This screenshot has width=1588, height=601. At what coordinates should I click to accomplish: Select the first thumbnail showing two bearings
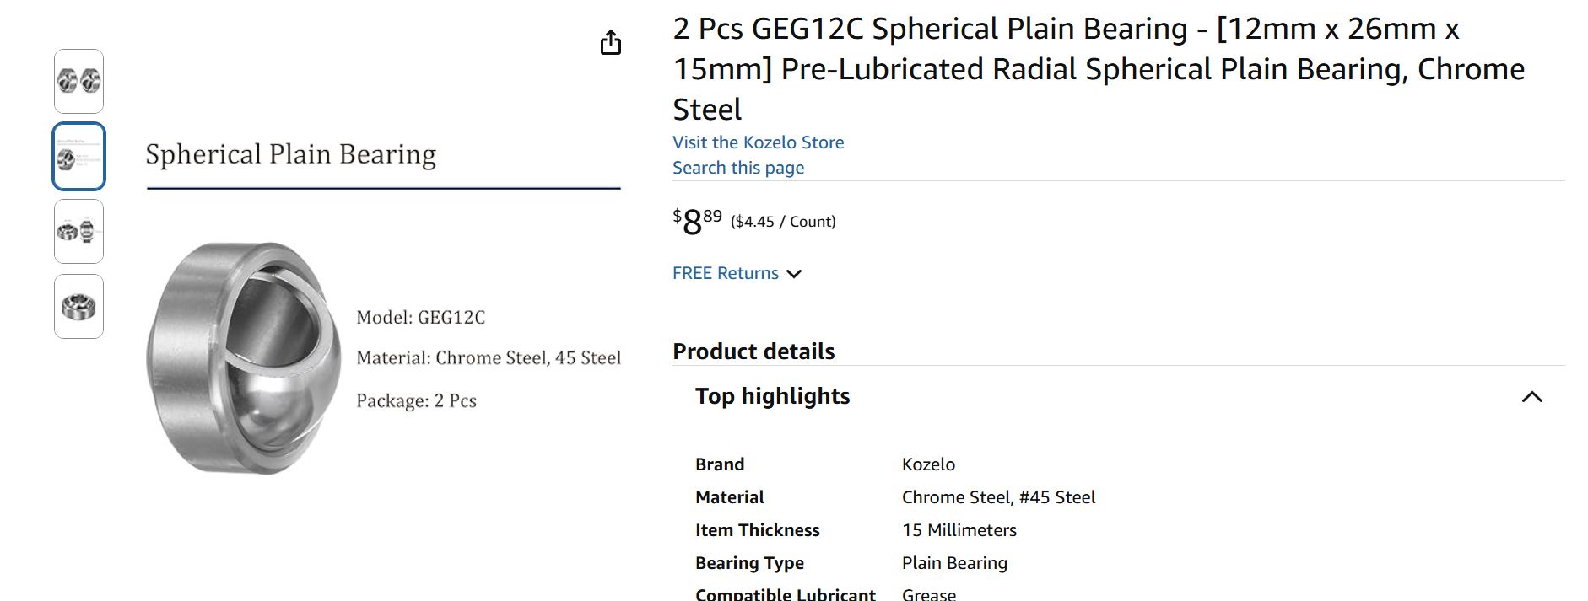pyautogui.click(x=79, y=81)
